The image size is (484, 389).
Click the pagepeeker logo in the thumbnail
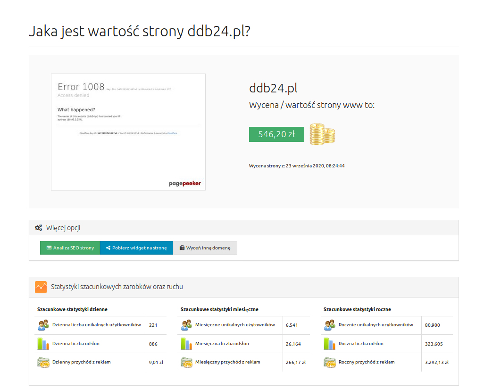coord(184,183)
